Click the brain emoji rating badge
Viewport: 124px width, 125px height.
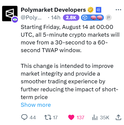coord(96,18)
